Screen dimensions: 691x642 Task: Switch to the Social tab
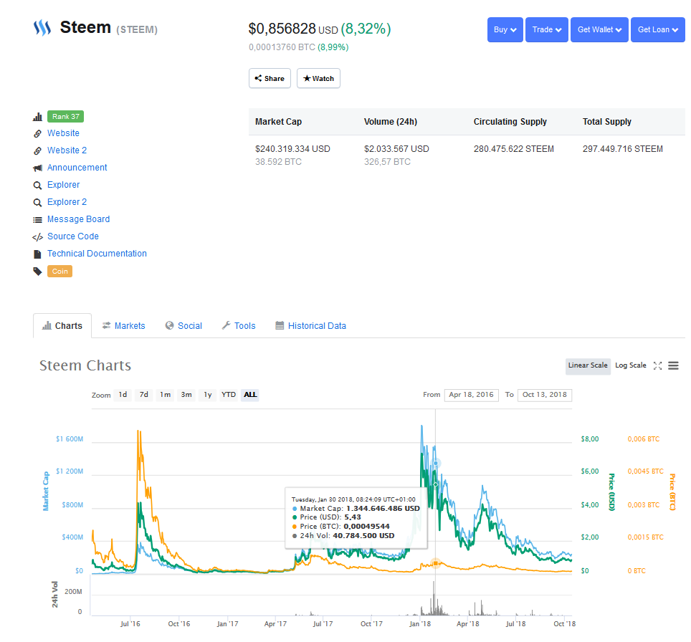[x=184, y=326]
